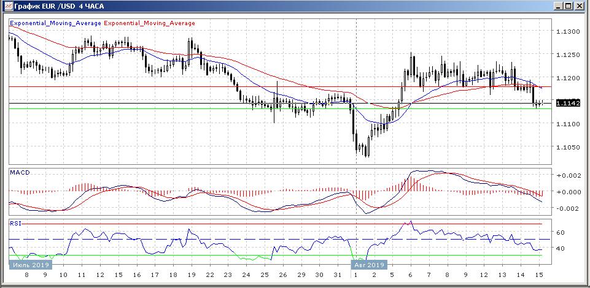Click the 1.1300 price axis label
Viewport: 590px width, 288px height.
[567, 31]
